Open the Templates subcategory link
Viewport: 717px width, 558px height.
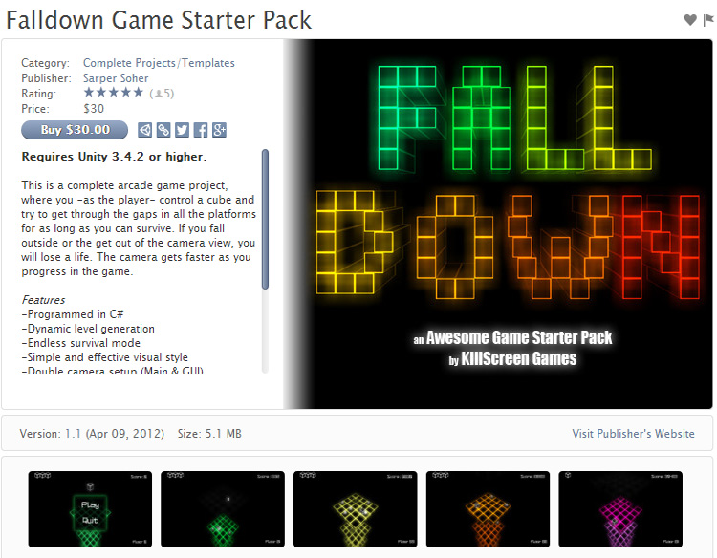(x=208, y=63)
